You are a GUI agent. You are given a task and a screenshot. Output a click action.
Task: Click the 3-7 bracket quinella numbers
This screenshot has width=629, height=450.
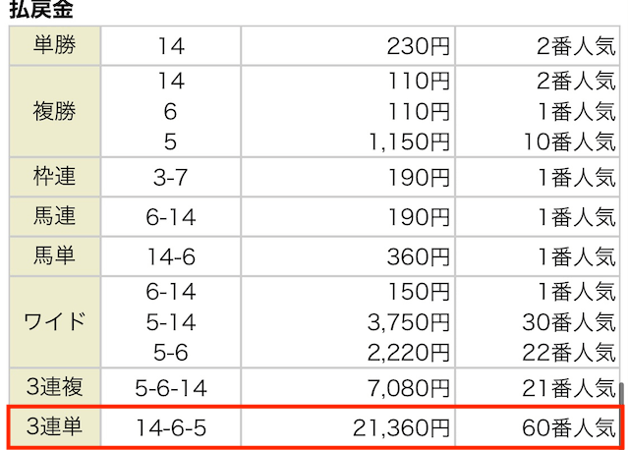(x=170, y=178)
